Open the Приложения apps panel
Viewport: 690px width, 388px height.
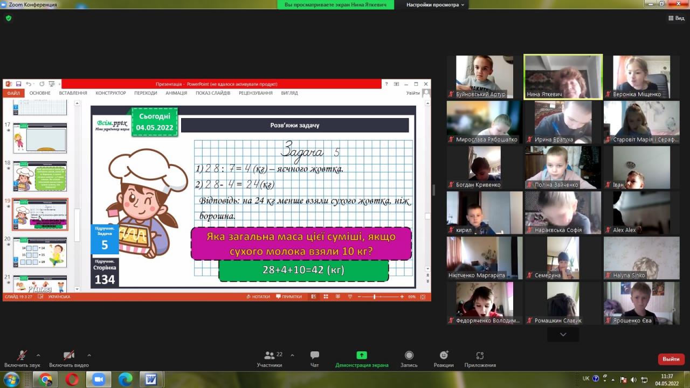(x=480, y=358)
